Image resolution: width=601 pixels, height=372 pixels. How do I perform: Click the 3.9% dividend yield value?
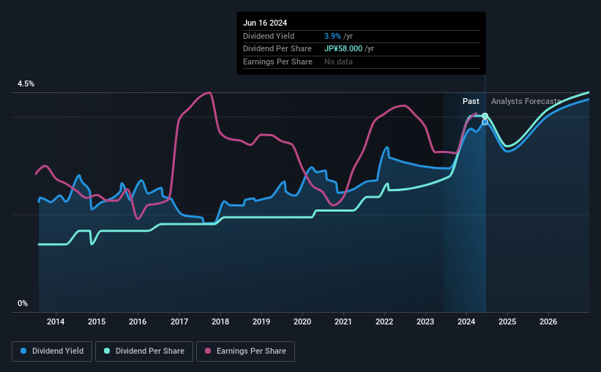(332, 36)
